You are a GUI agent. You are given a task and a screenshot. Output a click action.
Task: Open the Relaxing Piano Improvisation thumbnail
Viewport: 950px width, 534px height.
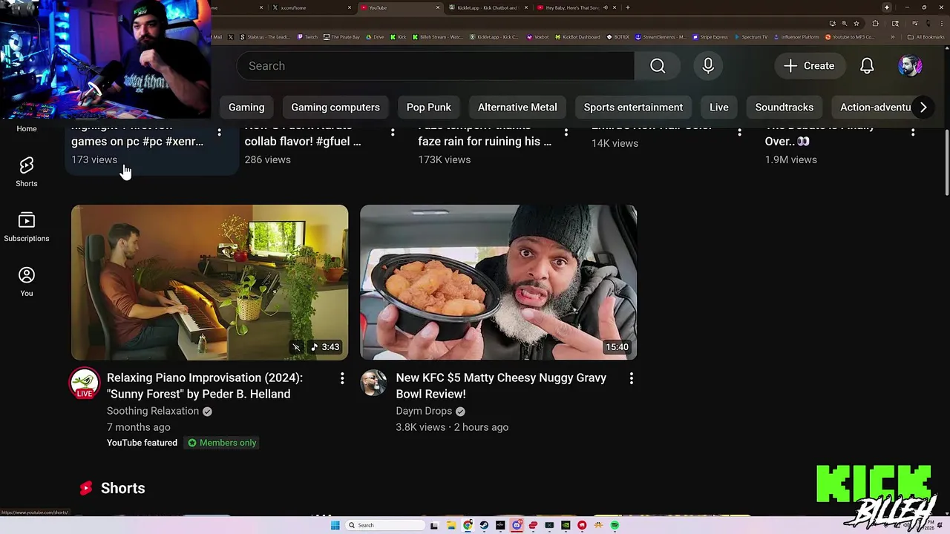coord(209,283)
